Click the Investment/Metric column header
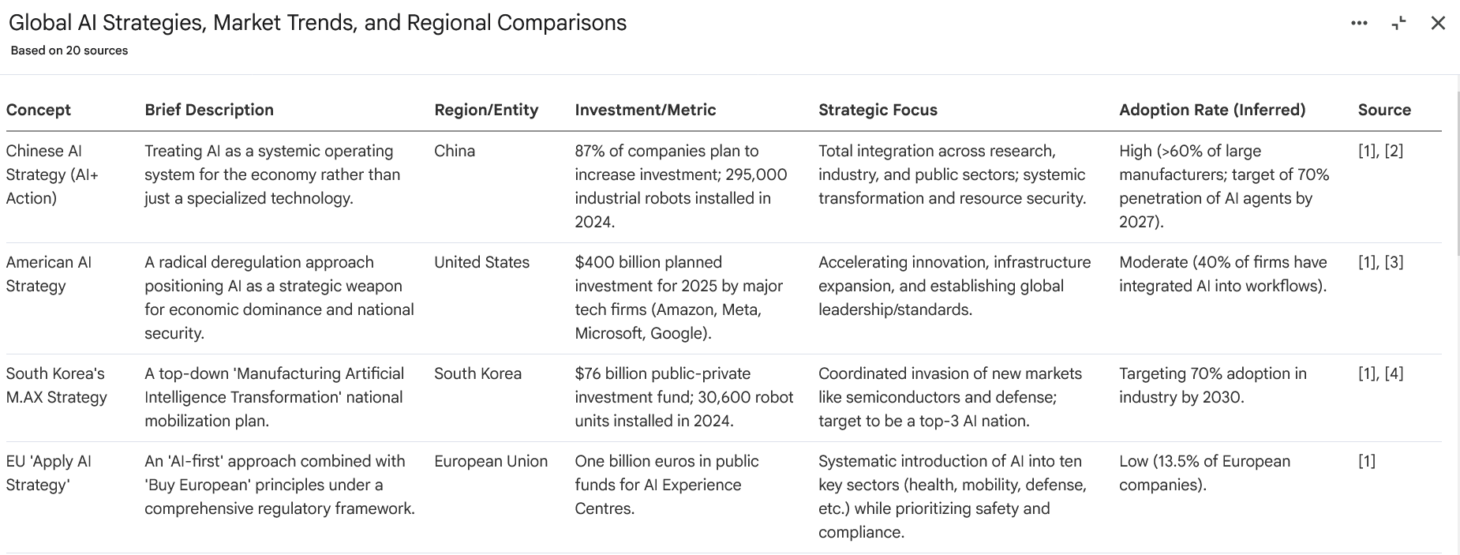 pos(646,110)
